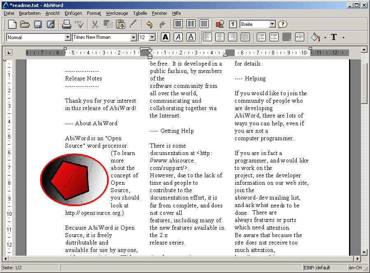Image resolution: width=370 pixels, height=273 pixels.
Task: Run the spell check ABC icon
Action: pos(79,24)
